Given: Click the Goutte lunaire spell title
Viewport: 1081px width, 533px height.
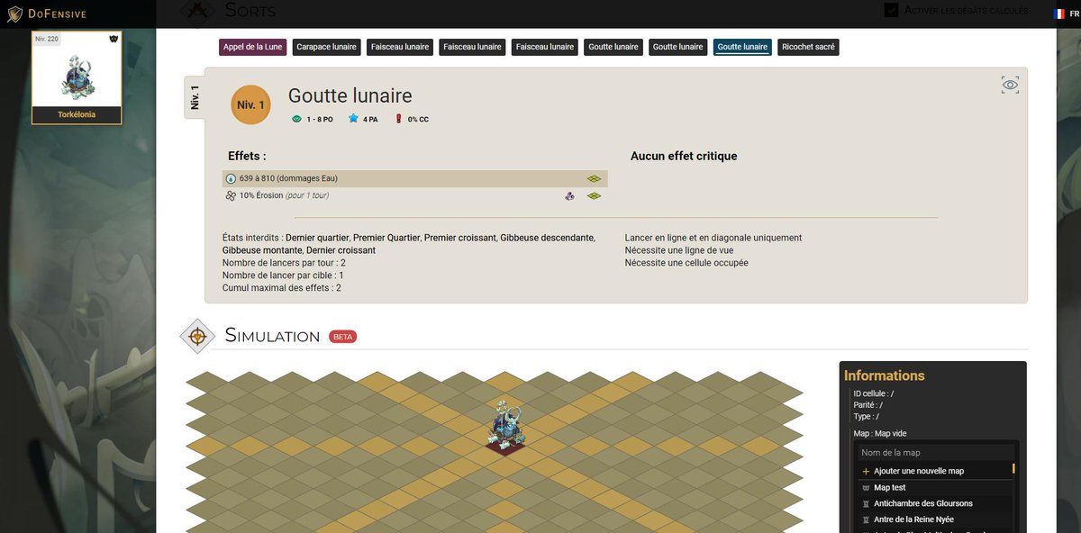Looking at the screenshot, I should click(350, 95).
